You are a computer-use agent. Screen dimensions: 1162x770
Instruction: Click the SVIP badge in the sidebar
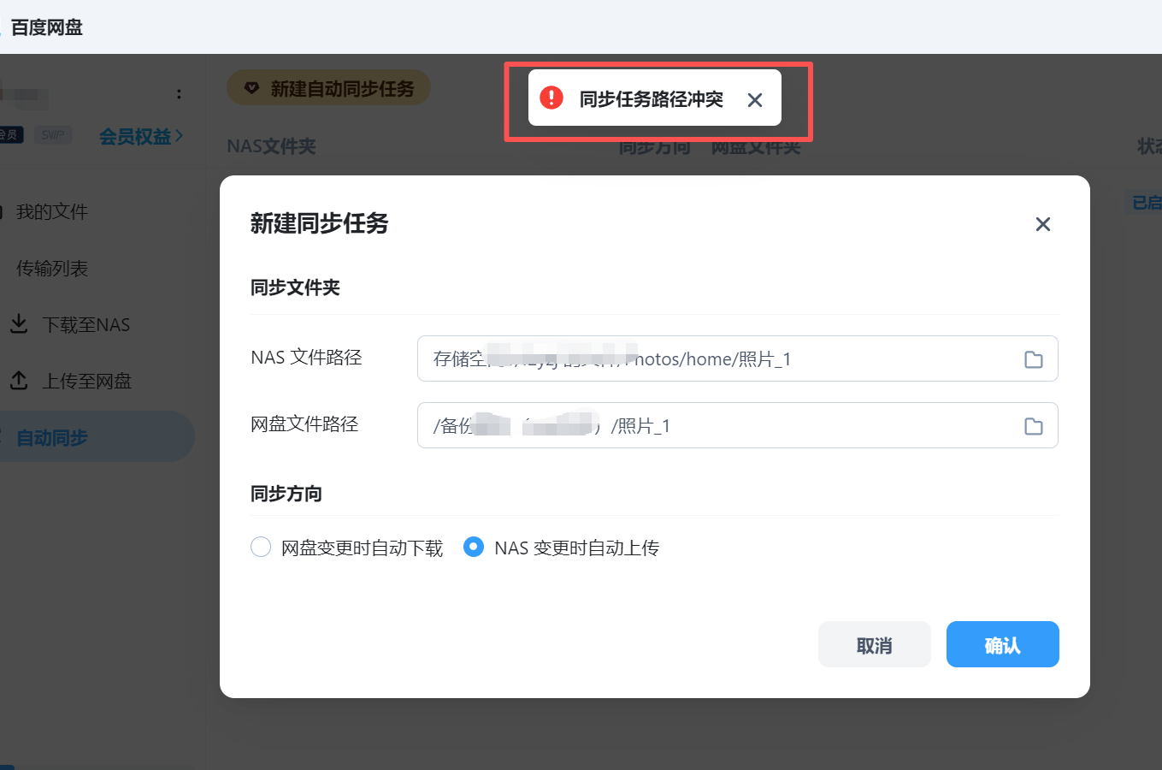pyautogui.click(x=53, y=135)
